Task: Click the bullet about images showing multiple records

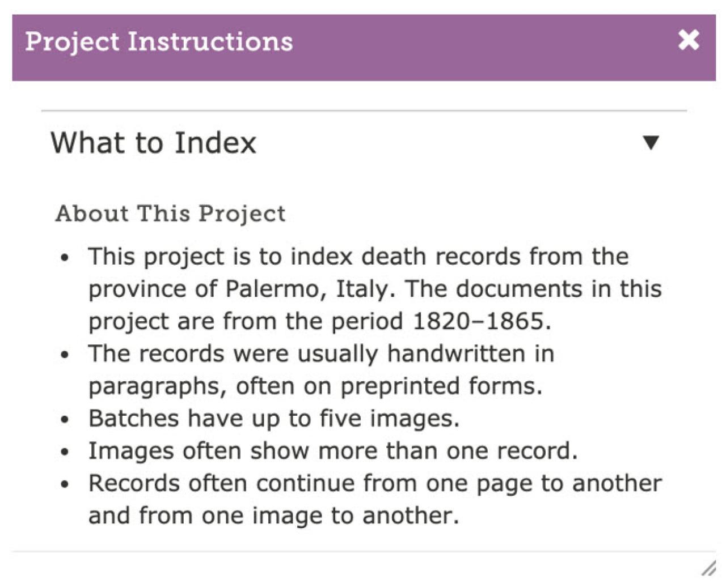Action: coord(332,450)
